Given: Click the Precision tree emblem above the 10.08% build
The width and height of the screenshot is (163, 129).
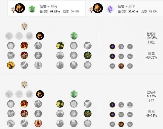Looking at the screenshot, I should [25, 26].
